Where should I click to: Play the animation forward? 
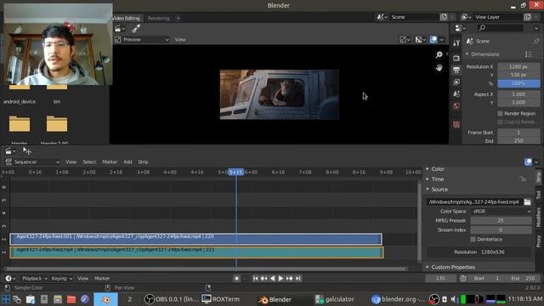(x=280, y=278)
